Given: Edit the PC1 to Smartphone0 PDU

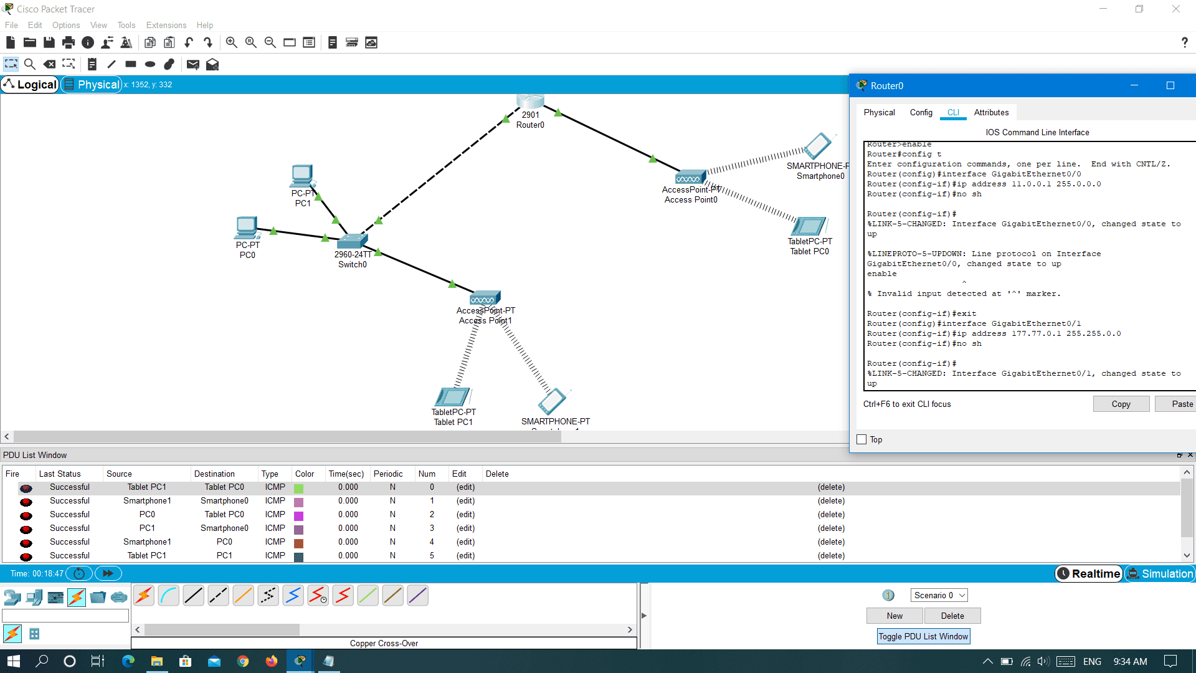Looking at the screenshot, I should click(x=465, y=528).
